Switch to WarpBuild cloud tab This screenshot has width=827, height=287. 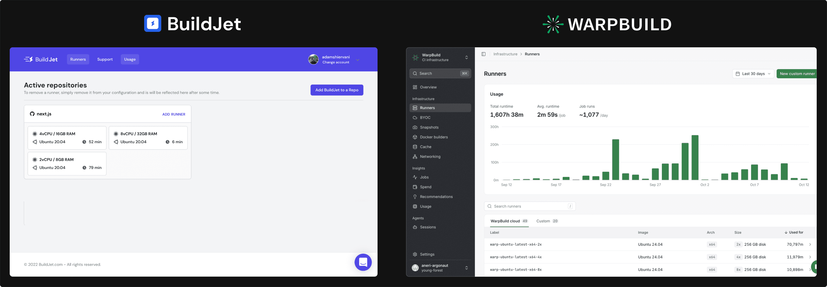[509, 221]
